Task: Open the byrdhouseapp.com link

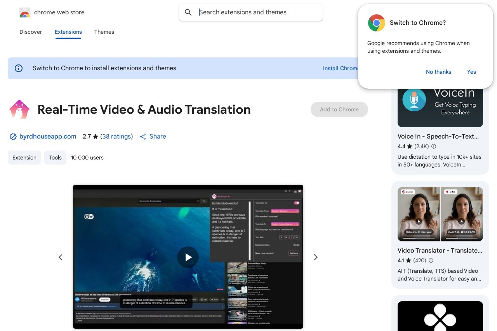Action: pyautogui.click(x=48, y=137)
